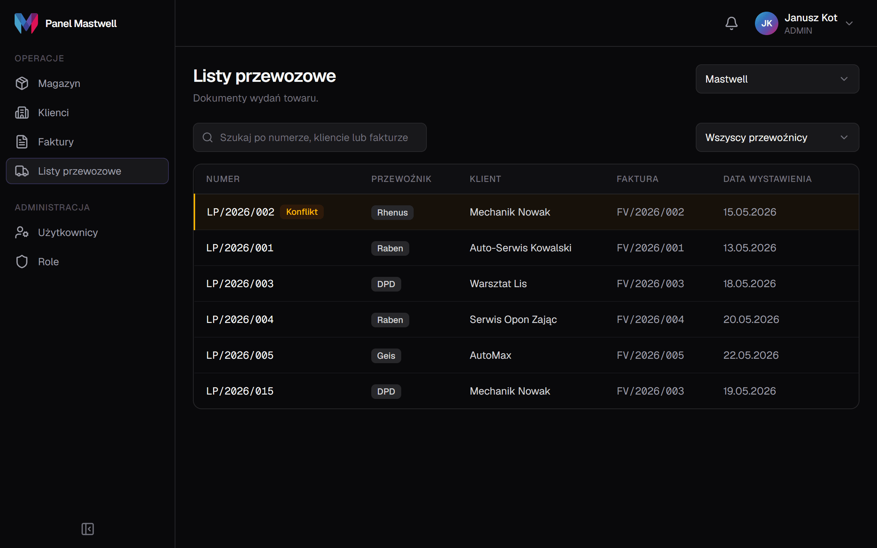Click the Role shield icon
Image resolution: width=877 pixels, height=548 pixels.
(22, 262)
